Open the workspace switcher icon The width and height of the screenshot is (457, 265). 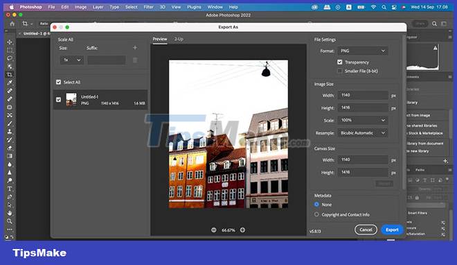click(444, 24)
